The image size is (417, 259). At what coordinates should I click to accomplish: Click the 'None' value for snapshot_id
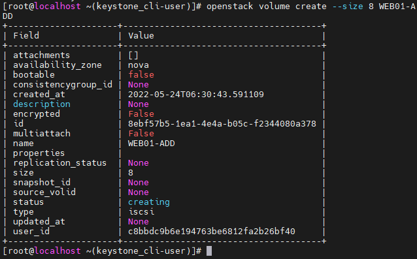139,183
